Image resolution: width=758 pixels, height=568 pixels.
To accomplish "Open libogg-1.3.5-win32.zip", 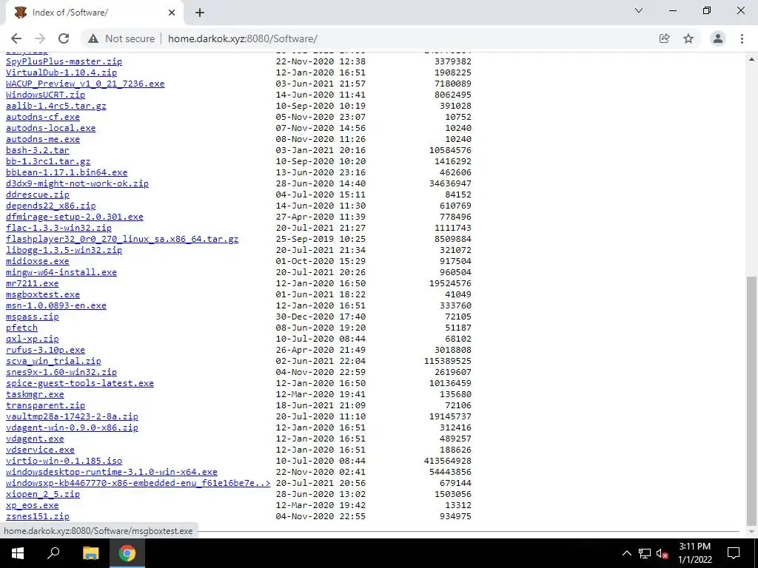I will (x=64, y=250).
